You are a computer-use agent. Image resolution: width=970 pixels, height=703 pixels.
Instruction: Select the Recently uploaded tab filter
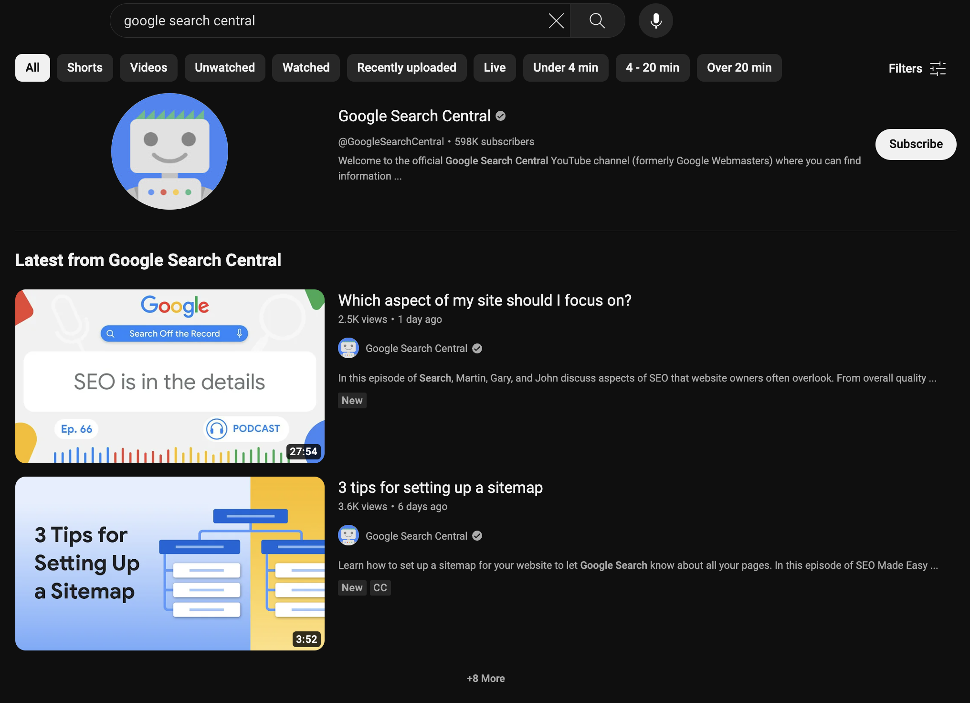[407, 68]
